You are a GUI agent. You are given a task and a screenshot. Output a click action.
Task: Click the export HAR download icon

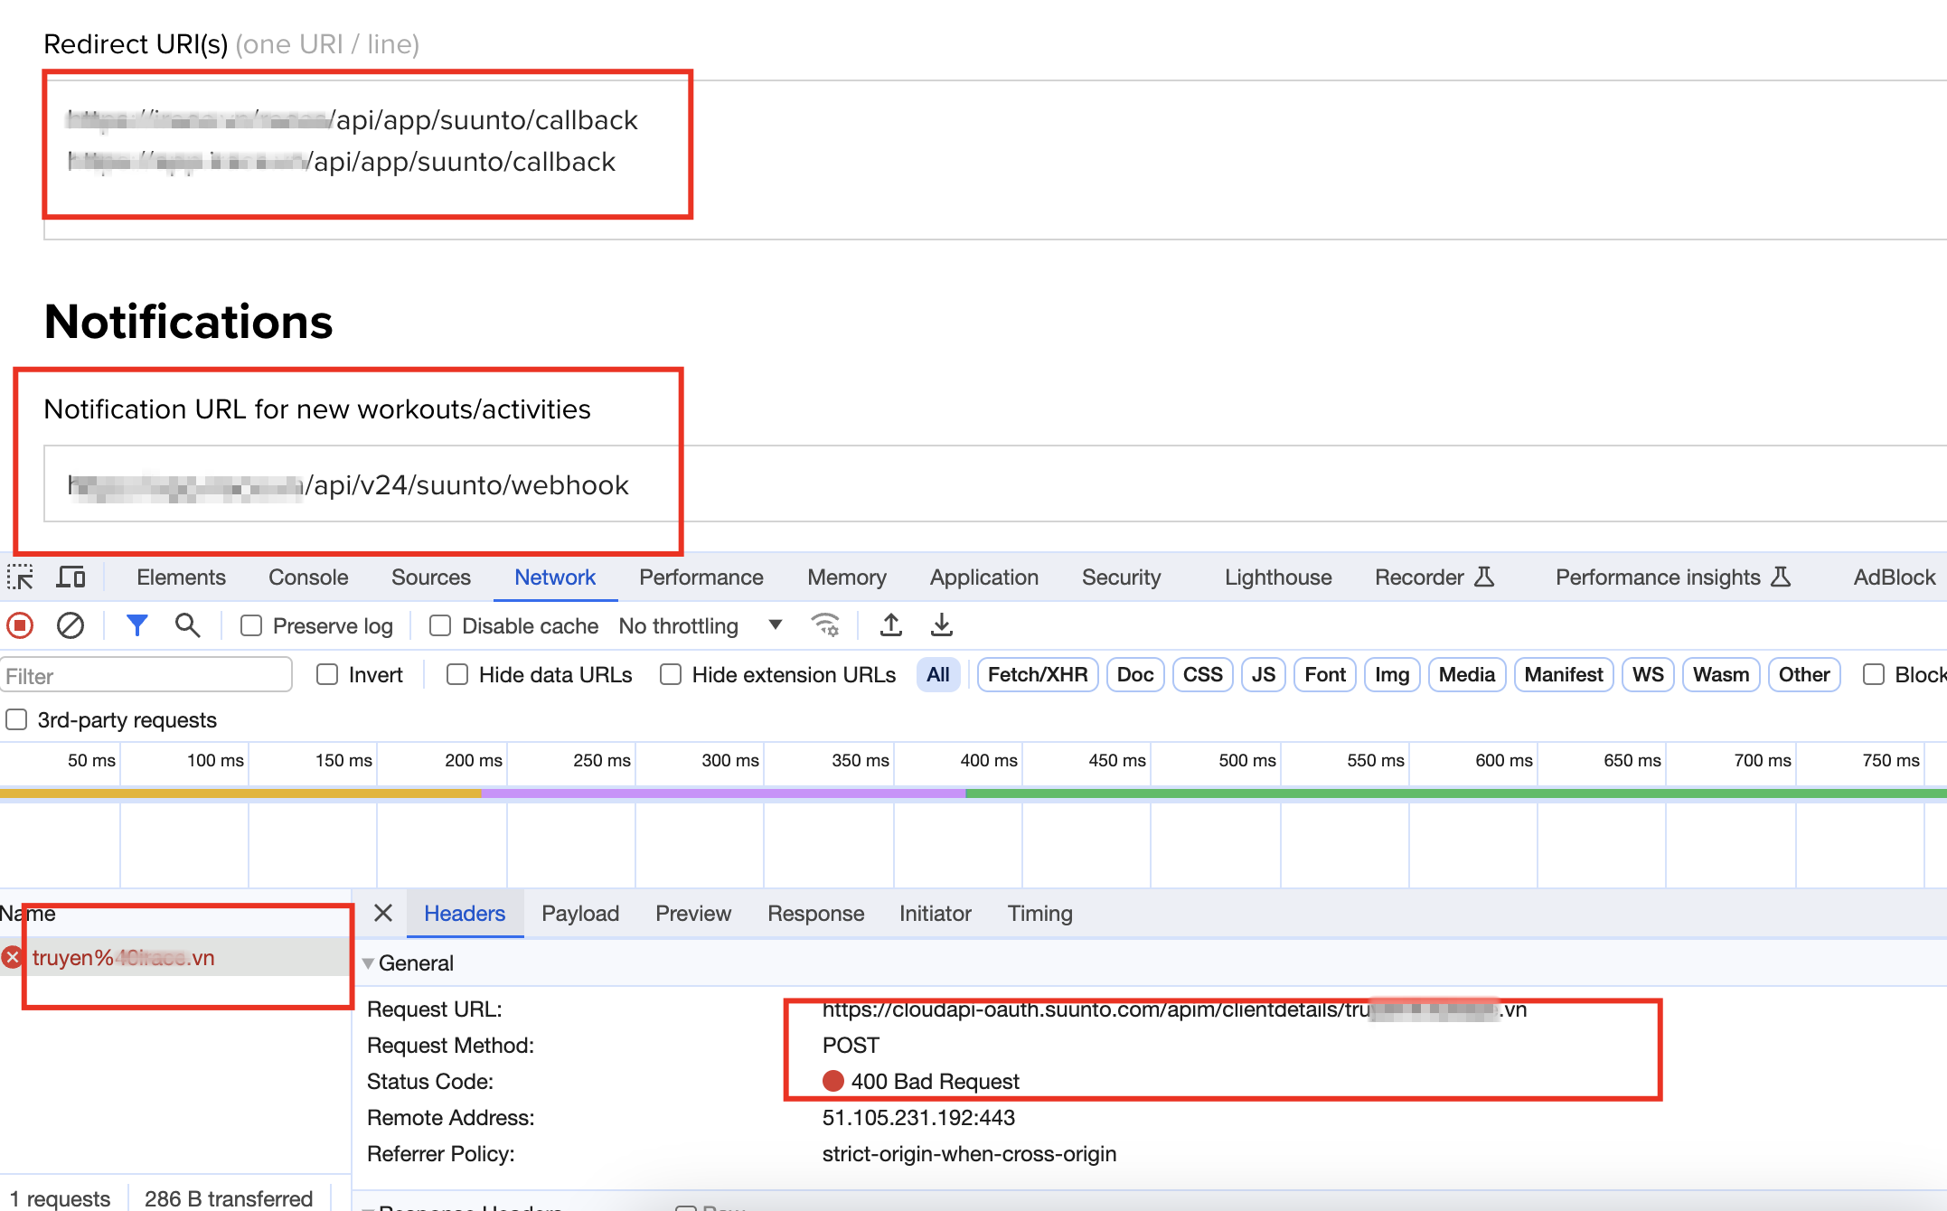coord(942,625)
